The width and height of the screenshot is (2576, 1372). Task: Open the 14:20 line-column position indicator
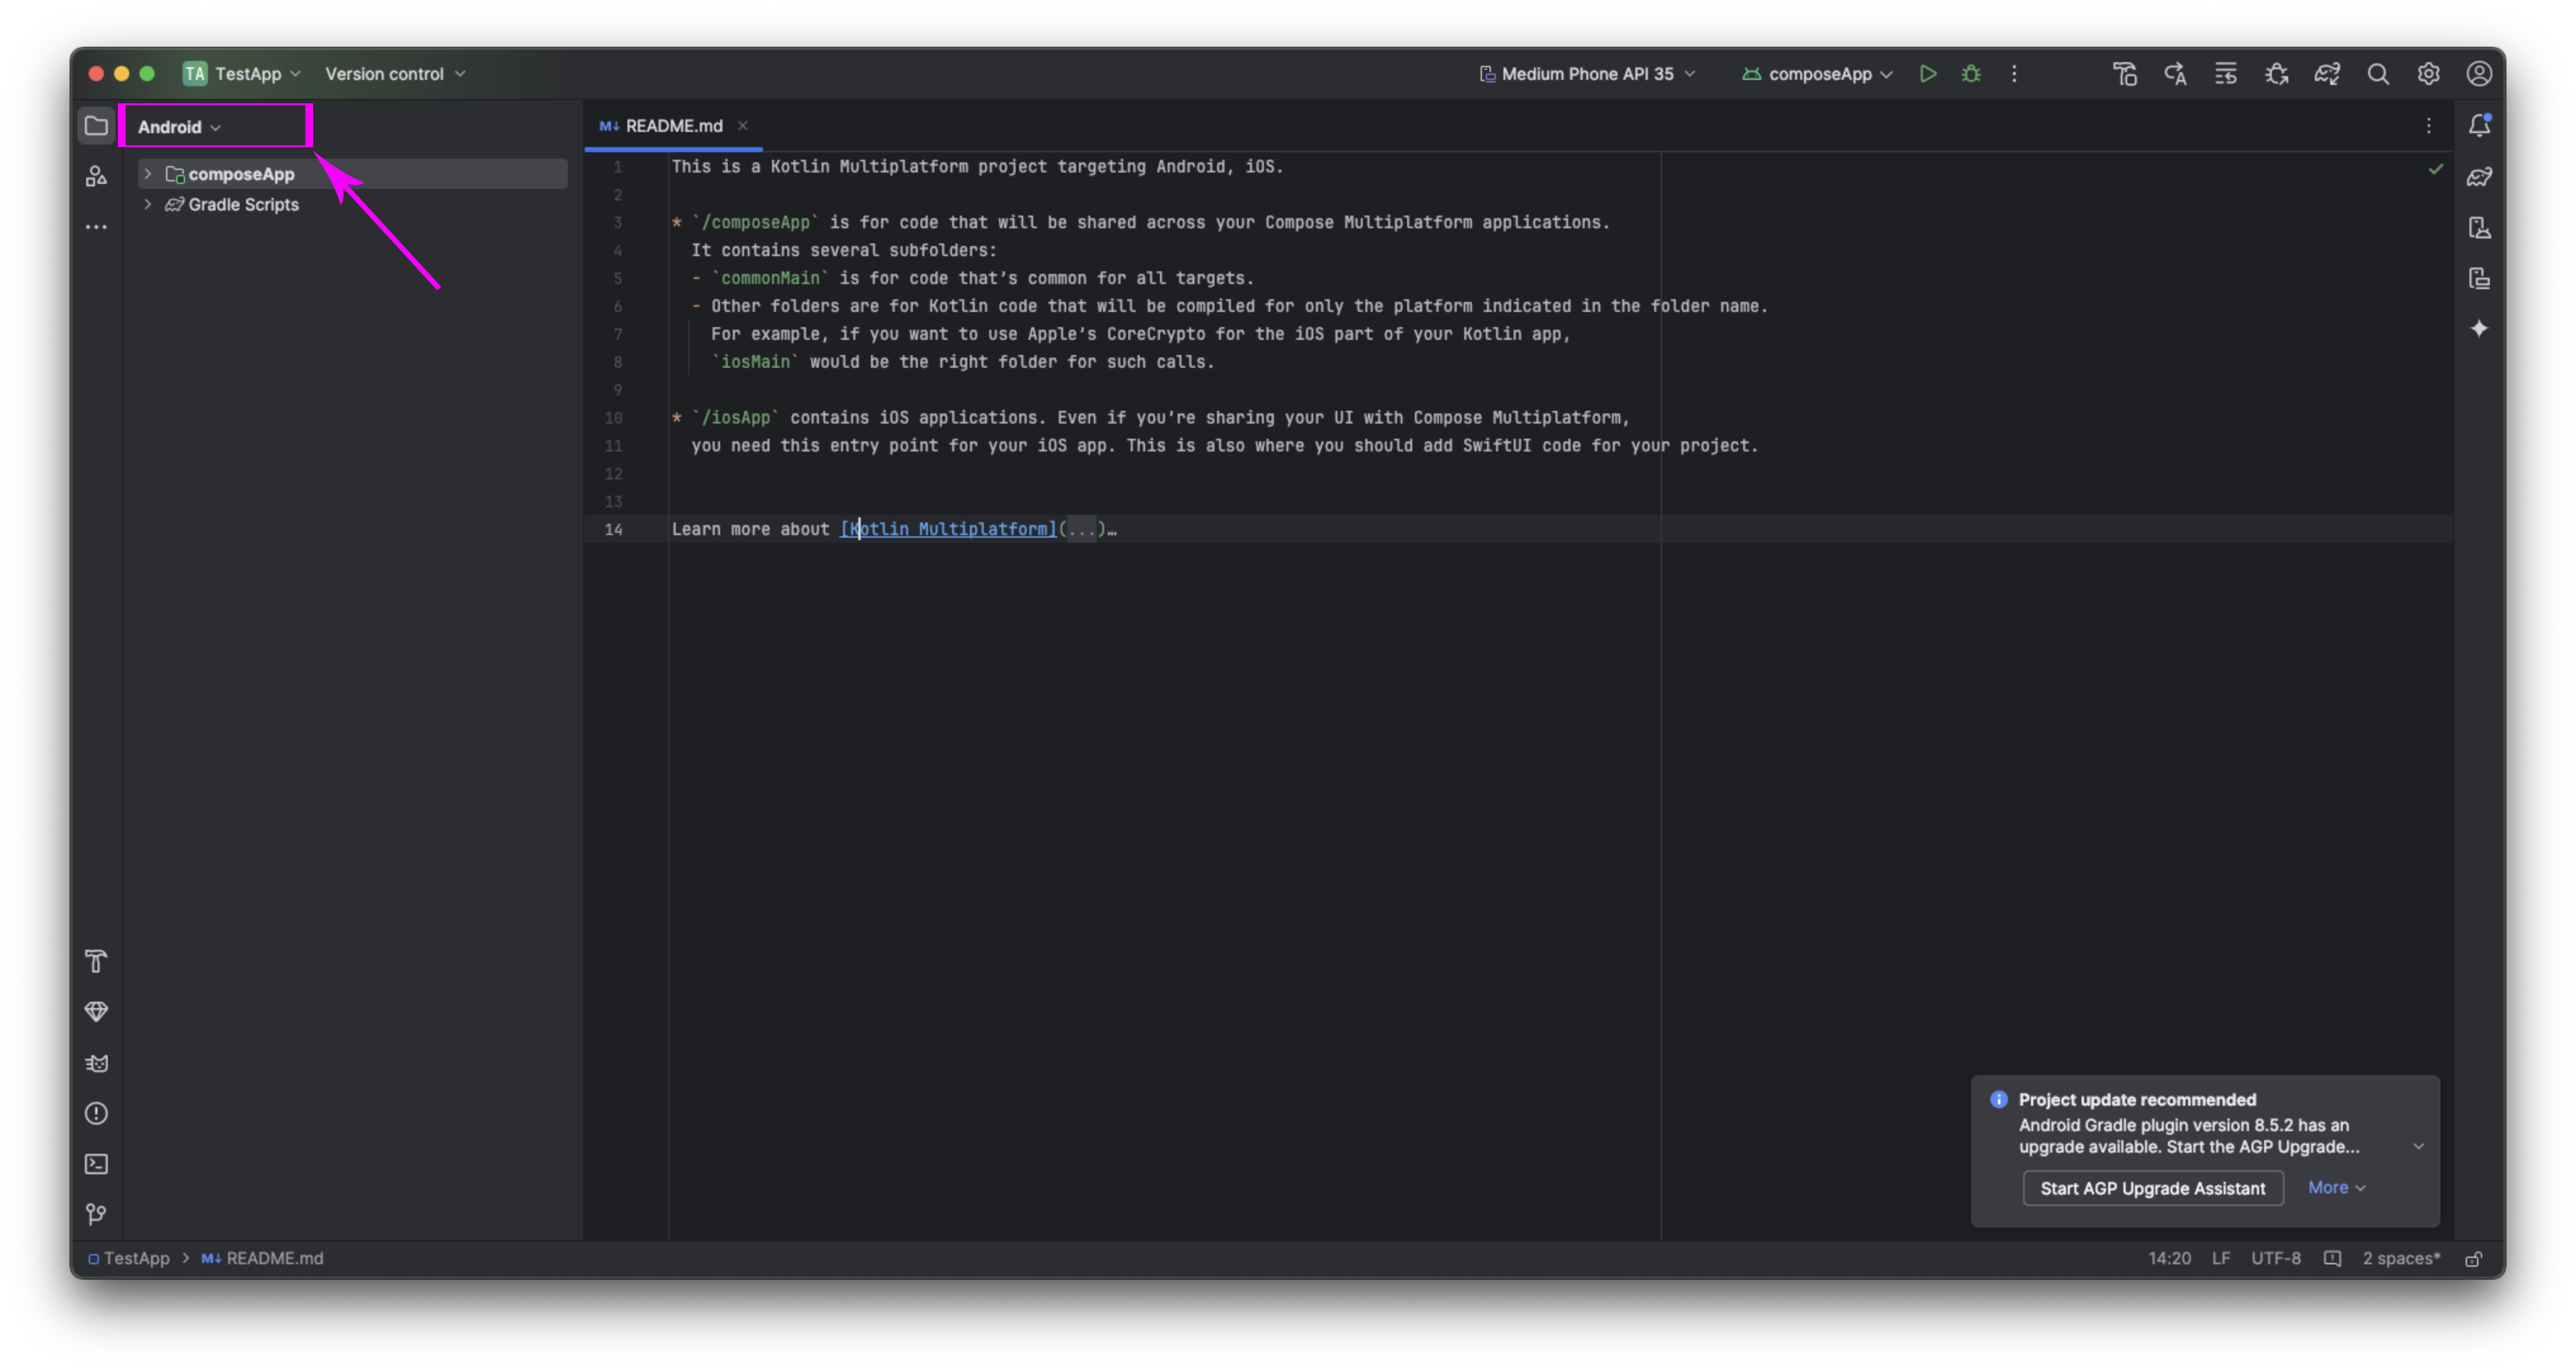pyautogui.click(x=2169, y=1258)
